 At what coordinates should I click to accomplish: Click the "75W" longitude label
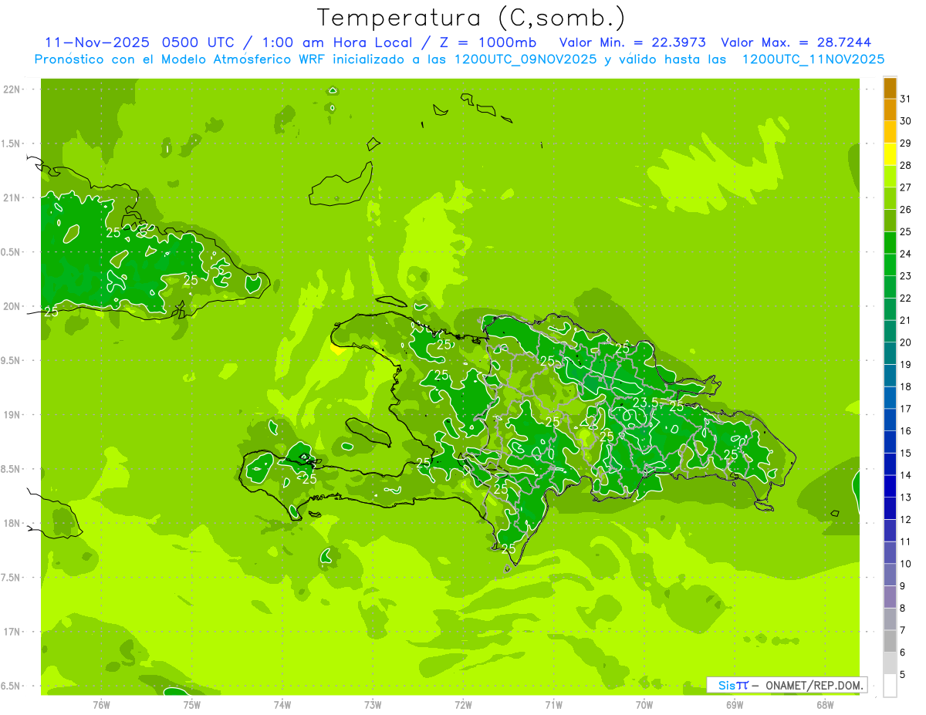click(191, 704)
